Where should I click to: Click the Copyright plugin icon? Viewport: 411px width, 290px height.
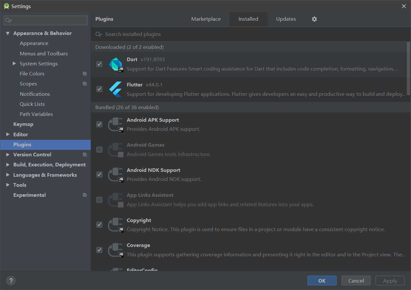point(115,225)
